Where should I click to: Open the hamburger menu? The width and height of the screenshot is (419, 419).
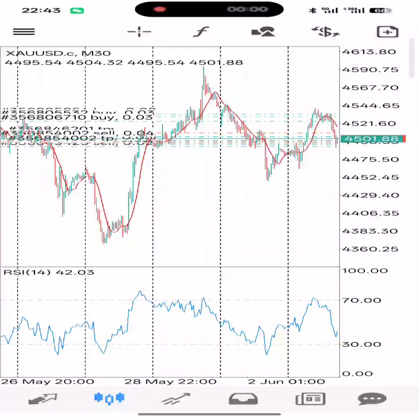click(x=24, y=32)
